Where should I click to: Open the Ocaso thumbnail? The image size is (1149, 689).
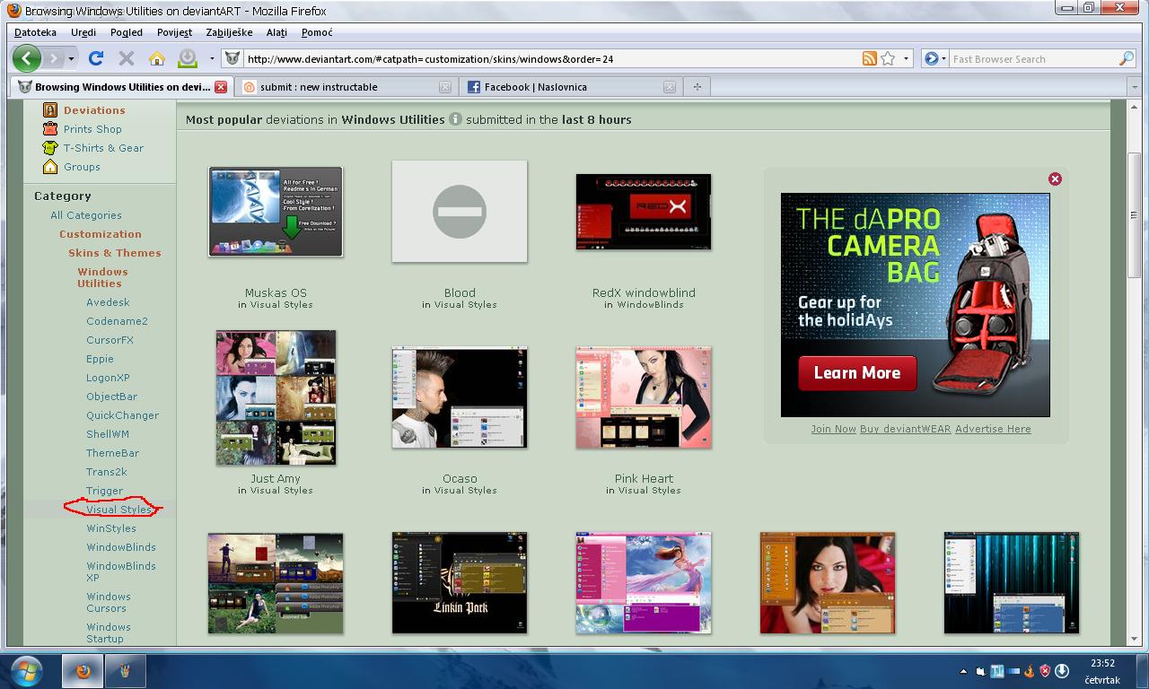tap(460, 397)
